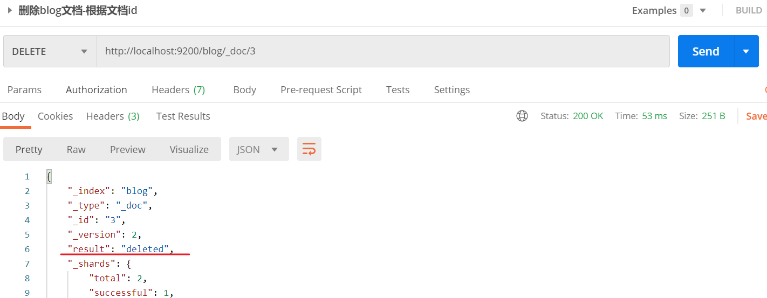Switch to Raw view
Screen dimensions: 767x298
tap(76, 149)
